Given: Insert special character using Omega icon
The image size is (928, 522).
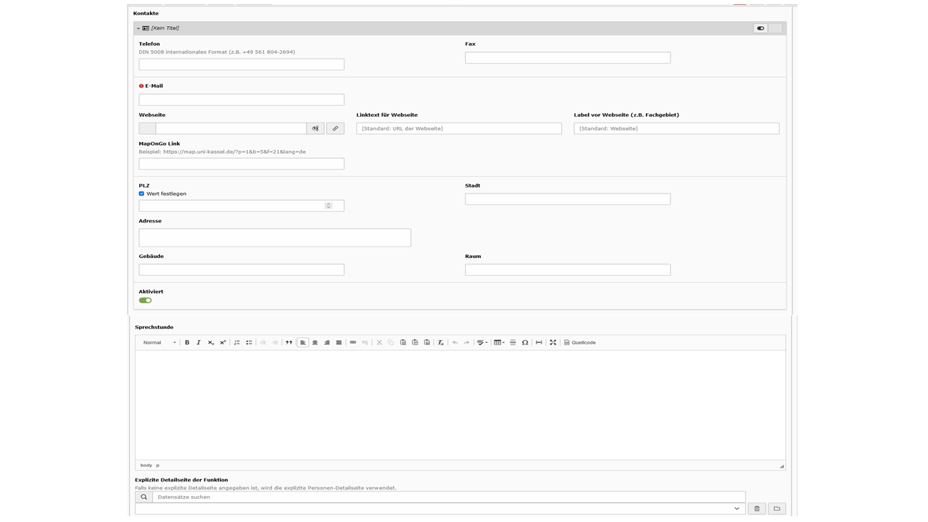Looking at the screenshot, I should (x=525, y=342).
